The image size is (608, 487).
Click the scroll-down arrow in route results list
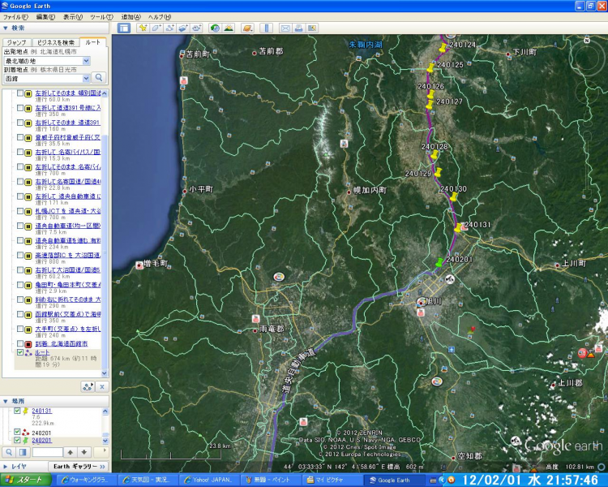tap(105, 373)
